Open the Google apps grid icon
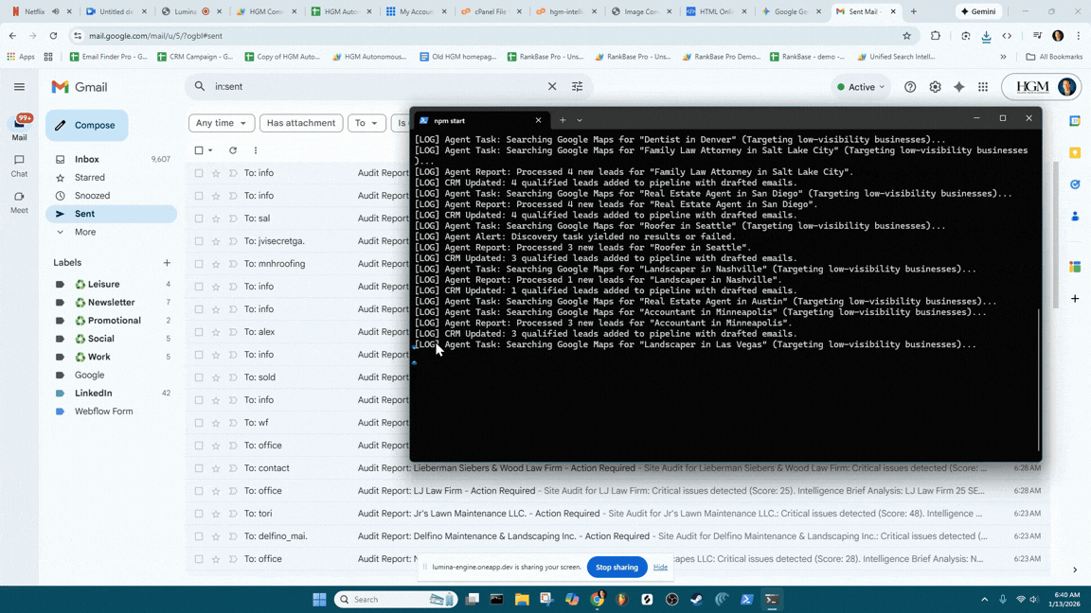Viewport: 1091px width, 613px height. [983, 87]
